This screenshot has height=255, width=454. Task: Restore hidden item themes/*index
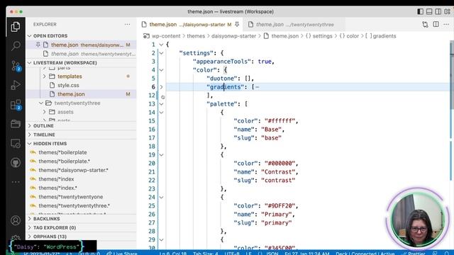click(x=33, y=179)
